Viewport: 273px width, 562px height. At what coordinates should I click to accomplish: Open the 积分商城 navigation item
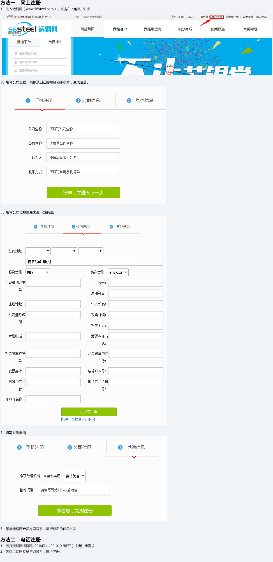pos(185,29)
